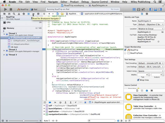Viewport: 165px width, 123px height.
Task: Open the Debug menu
Action: [85, 2]
